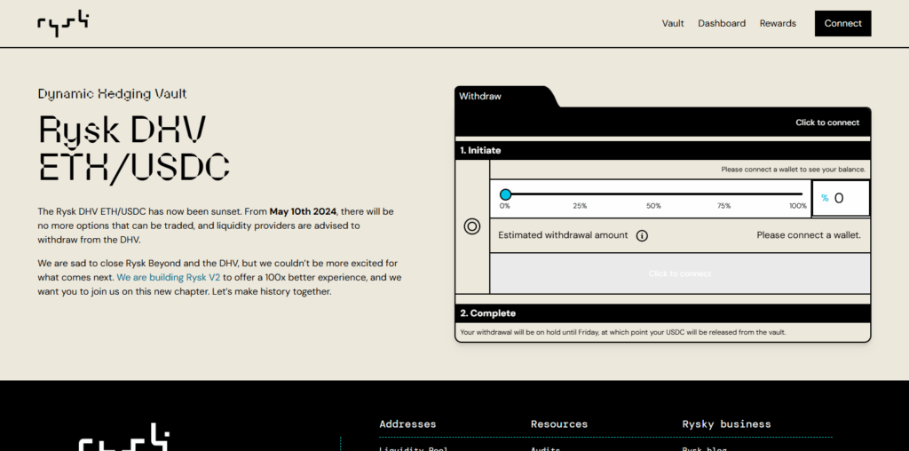Click the footer 'Resources' heading
Image resolution: width=909 pixels, height=451 pixels.
coord(559,424)
